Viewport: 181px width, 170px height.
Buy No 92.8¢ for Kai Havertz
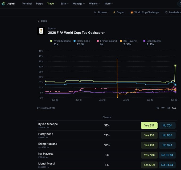[167, 155]
